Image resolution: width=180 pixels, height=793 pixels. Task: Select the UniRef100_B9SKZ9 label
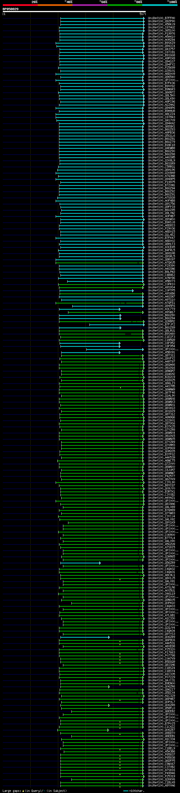[x=161, y=43]
